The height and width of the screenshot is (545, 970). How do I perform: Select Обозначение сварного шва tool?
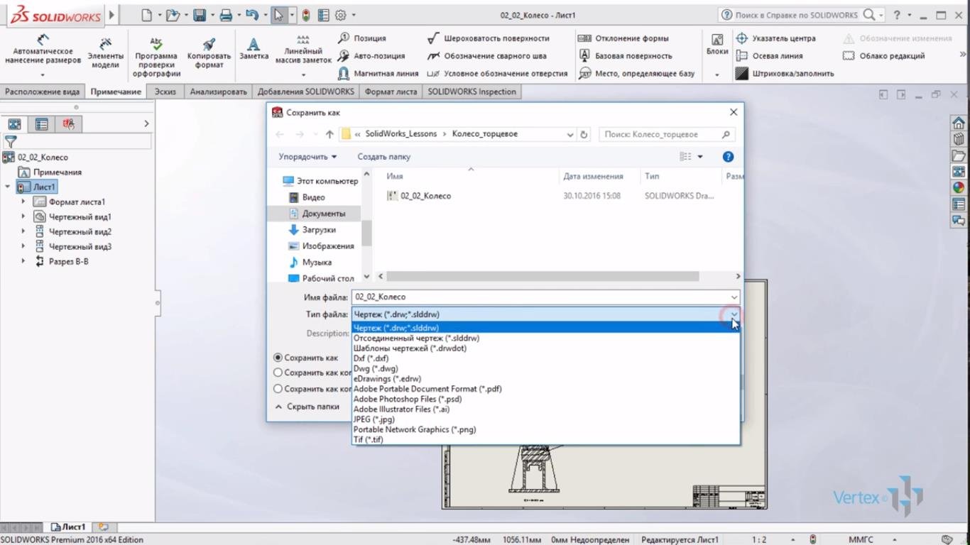click(487, 55)
